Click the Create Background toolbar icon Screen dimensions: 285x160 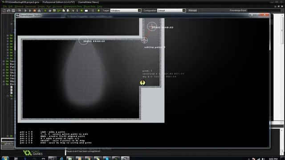(54, 11)
